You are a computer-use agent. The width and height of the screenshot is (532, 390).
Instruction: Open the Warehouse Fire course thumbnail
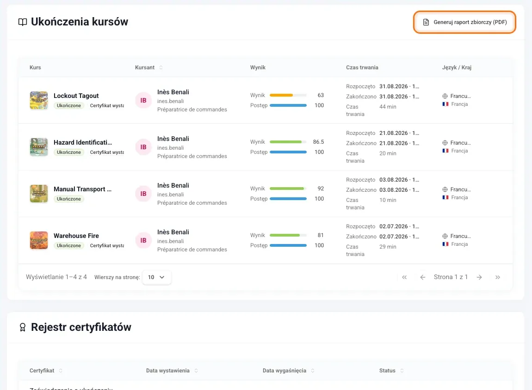(x=39, y=240)
